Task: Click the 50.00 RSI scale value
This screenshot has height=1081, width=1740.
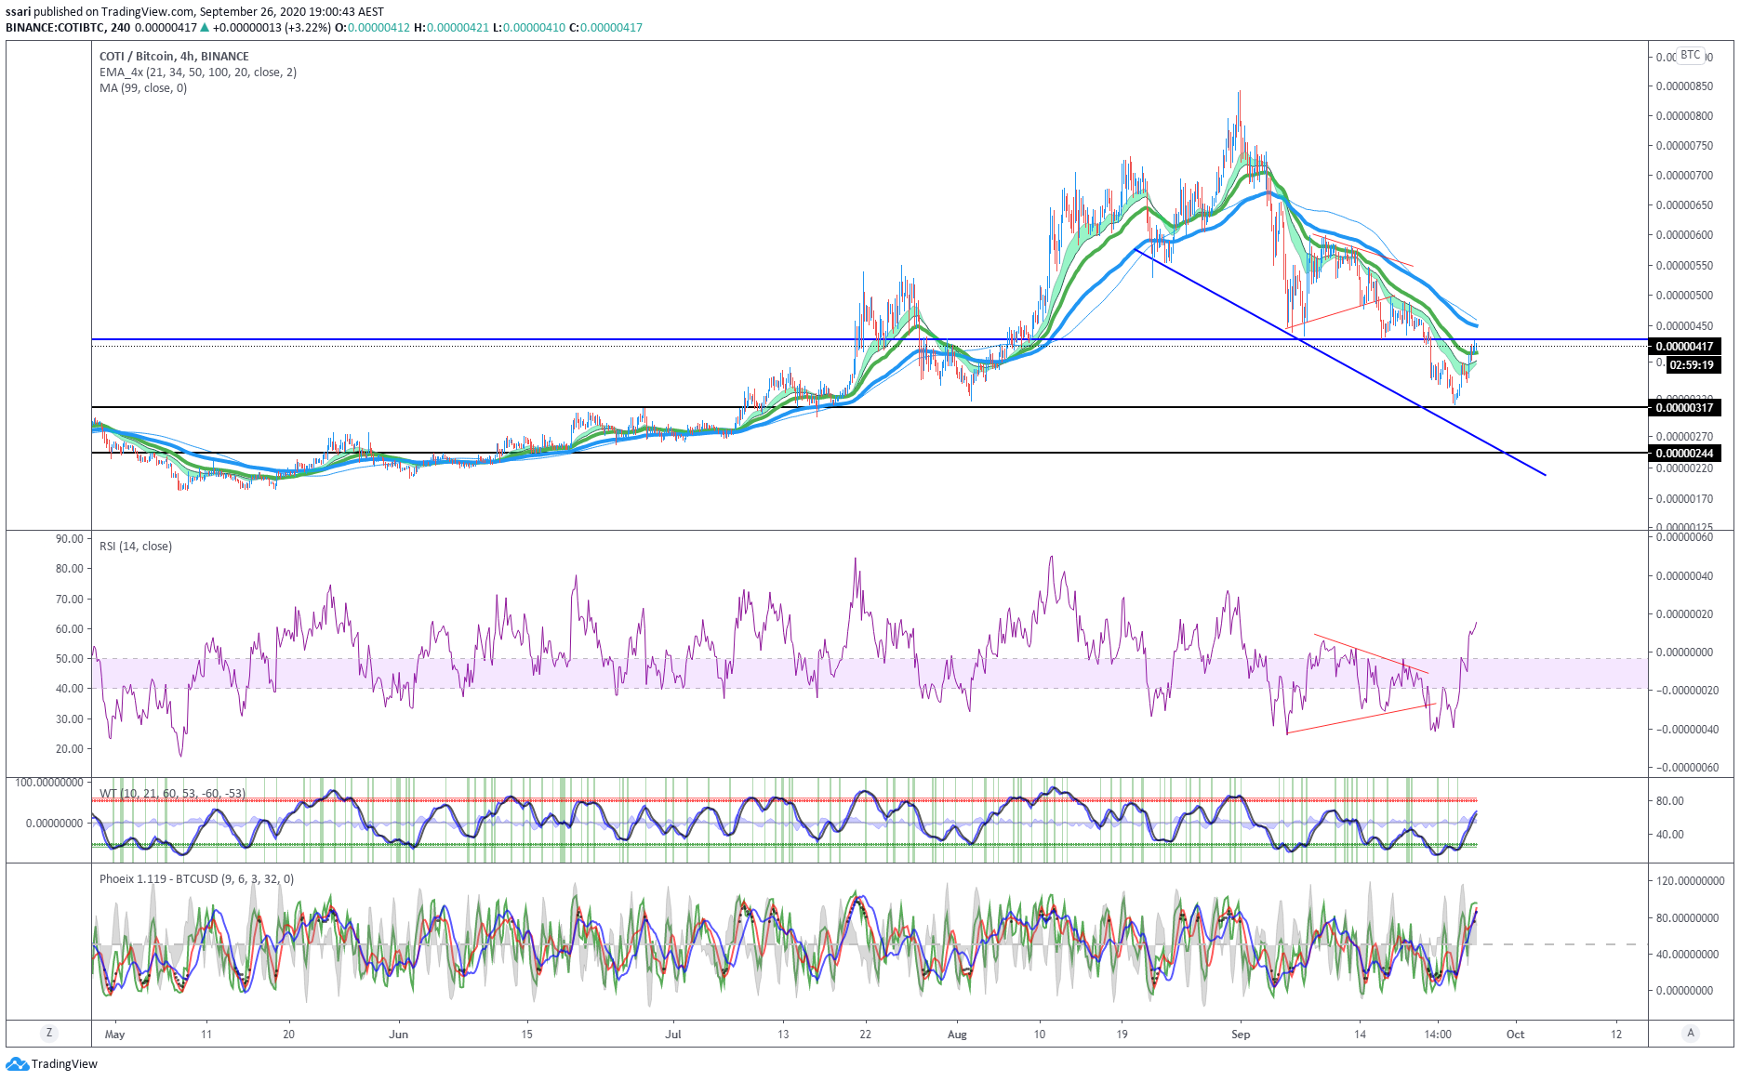Action: (70, 658)
